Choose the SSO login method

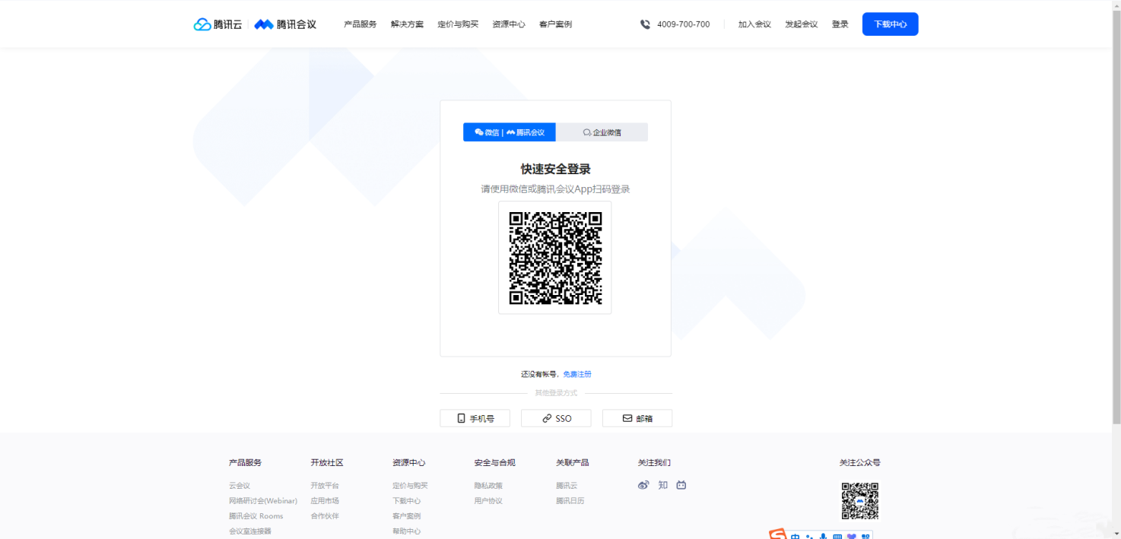point(556,418)
